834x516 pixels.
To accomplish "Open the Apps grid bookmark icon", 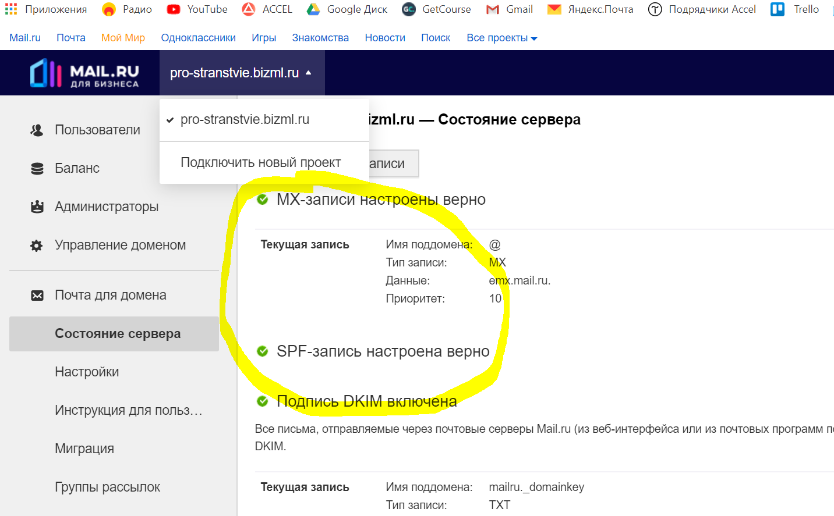I will pyautogui.click(x=11, y=9).
